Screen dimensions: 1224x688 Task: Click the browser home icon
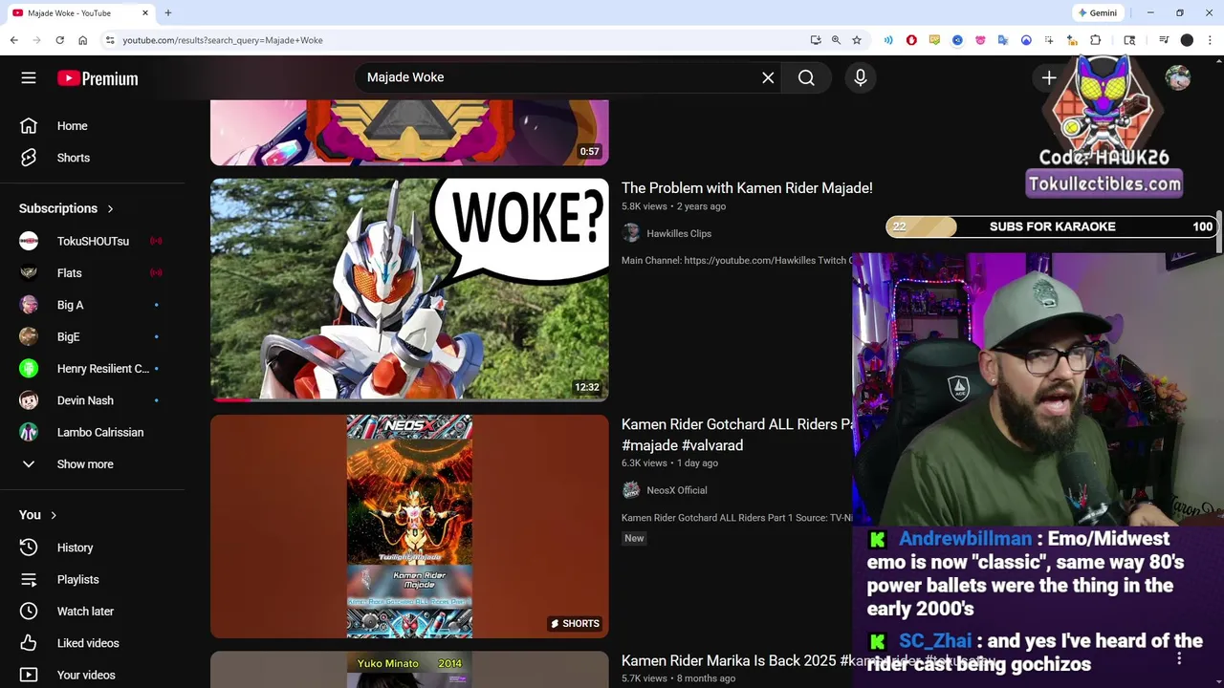click(83, 40)
